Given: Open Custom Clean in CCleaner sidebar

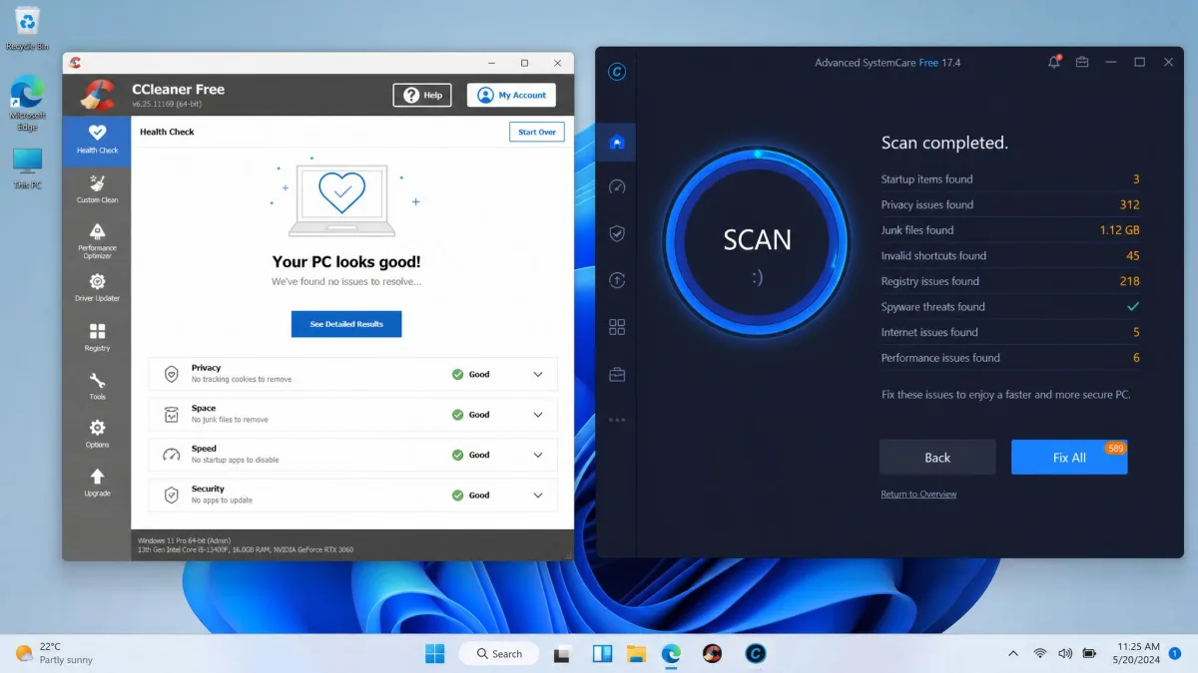Looking at the screenshot, I should point(97,188).
